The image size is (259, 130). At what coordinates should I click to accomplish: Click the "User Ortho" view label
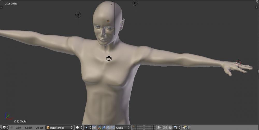coord(11,3)
